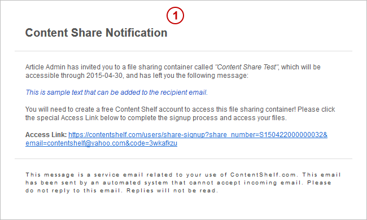Viewport: 367px width, 220px height.
Task: Select the blue italic sample message text
Action: pyautogui.click(x=116, y=93)
